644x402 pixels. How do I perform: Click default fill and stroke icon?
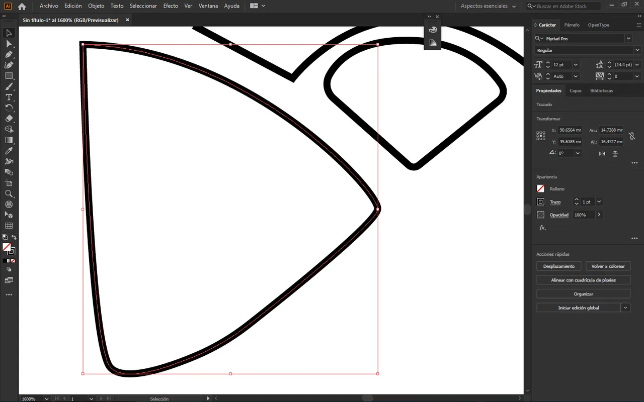(x=5, y=237)
